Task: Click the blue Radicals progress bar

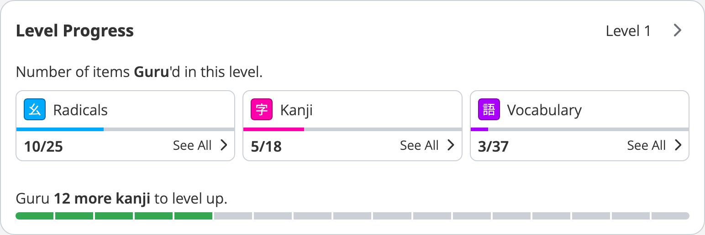Action: tap(60, 129)
